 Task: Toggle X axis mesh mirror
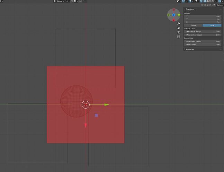(205, 5)
